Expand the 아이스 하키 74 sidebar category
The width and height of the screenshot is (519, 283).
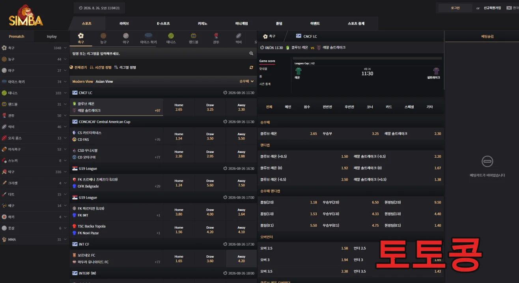[34, 82]
